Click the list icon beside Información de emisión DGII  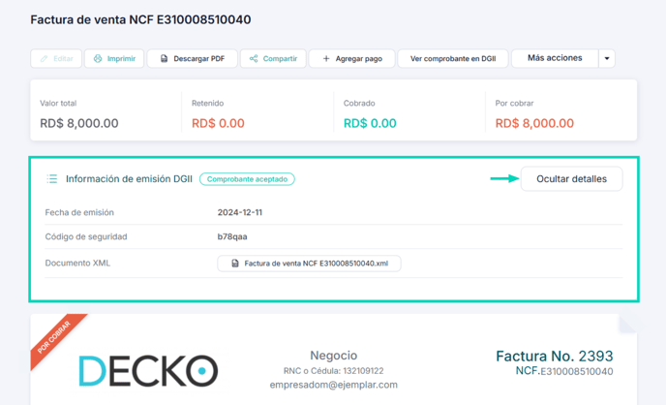point(52,179)
